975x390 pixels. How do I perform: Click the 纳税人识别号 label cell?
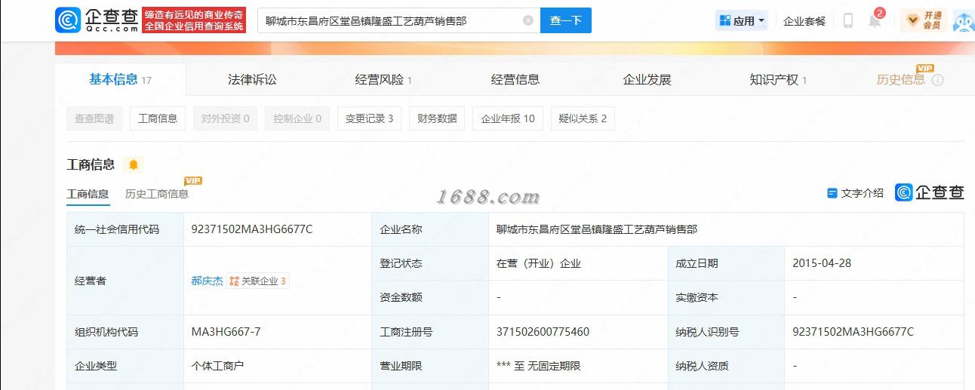pyautogui.click(x=726, y=332)
